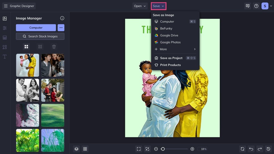Select the pregnant family thumbnail
The width and height of the screenshot is (274, 154).
click(28, 65)
